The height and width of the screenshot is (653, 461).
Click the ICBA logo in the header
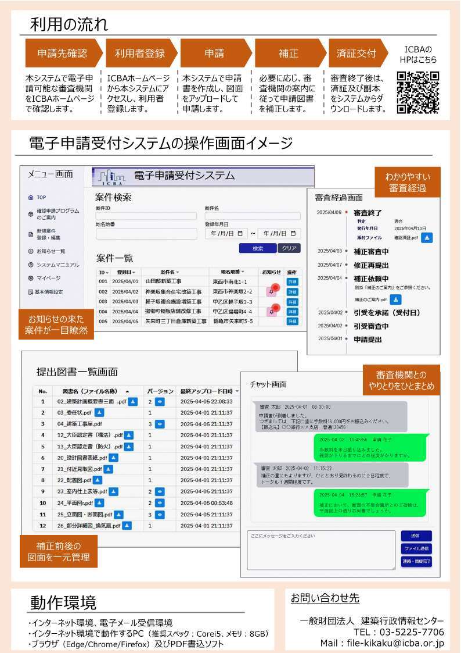[111, 177]
